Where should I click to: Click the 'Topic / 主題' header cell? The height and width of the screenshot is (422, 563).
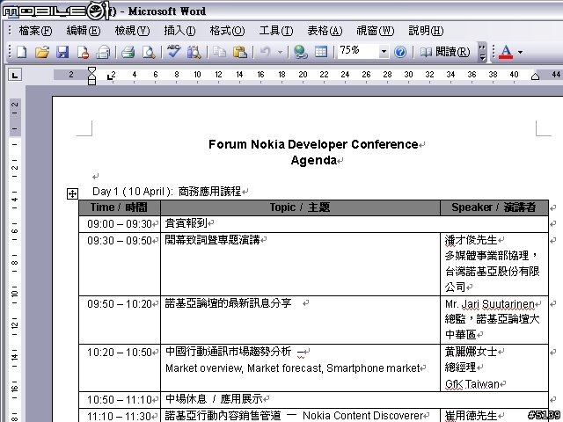pos(300,207)
